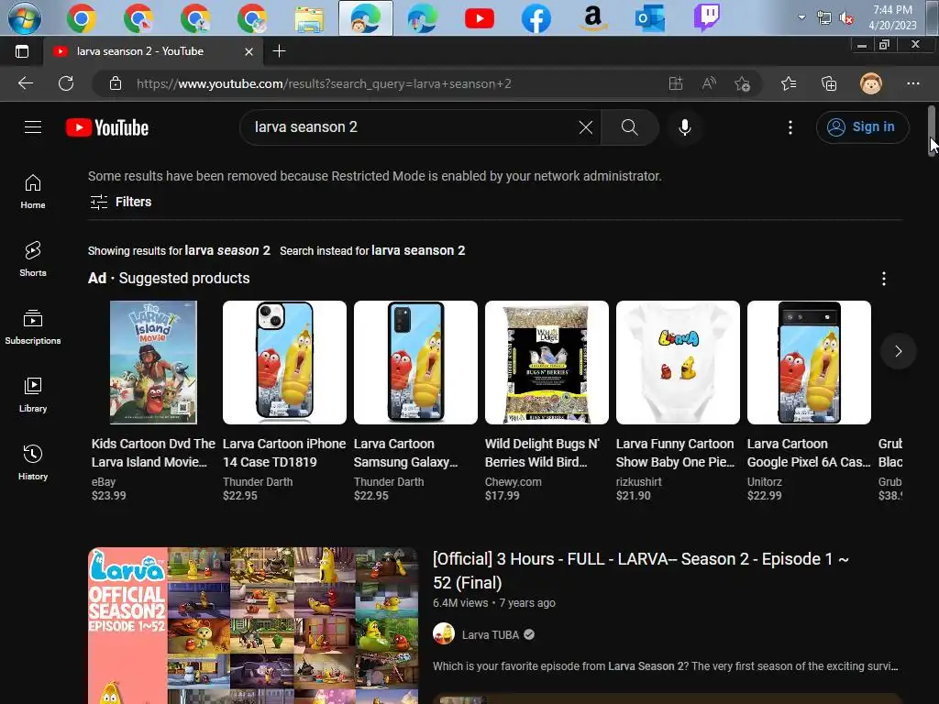Select the 'larva seanson 2 - YouTube' tab
939x704 pixels.
click(153, 51)
